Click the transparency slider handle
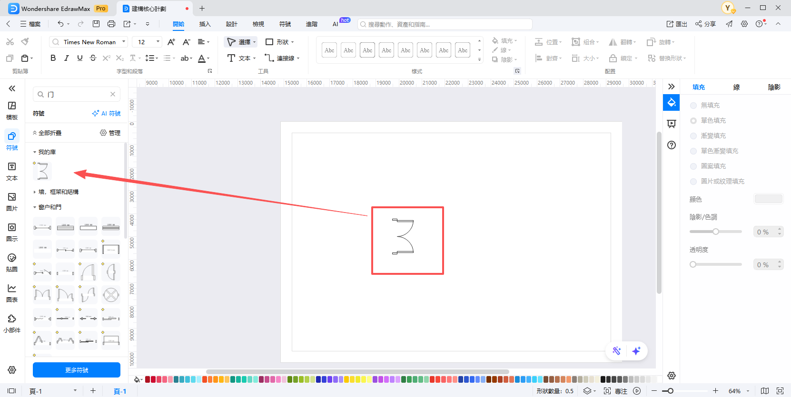The height and width of the screenshot is (397, 791). tap(693, 264)
